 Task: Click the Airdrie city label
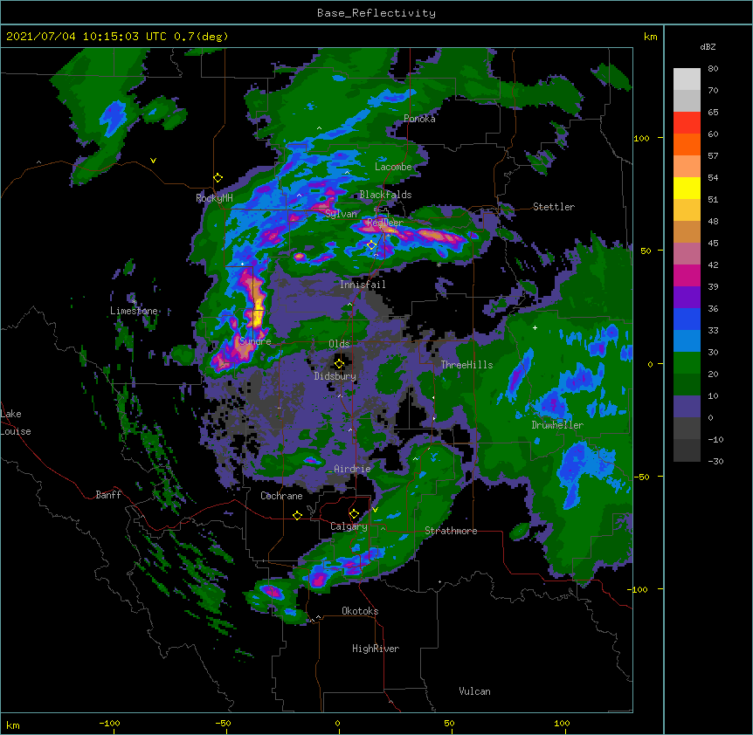352,469
